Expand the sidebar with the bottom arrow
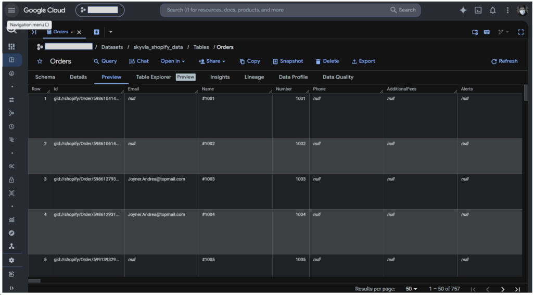Viewport: 533px width, 295px height. 11,288
